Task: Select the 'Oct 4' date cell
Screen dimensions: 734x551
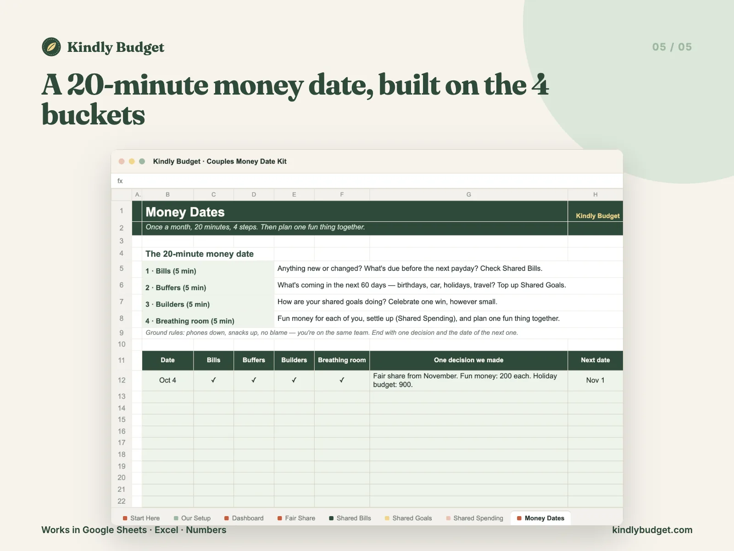Action: [x=168, y=380]
